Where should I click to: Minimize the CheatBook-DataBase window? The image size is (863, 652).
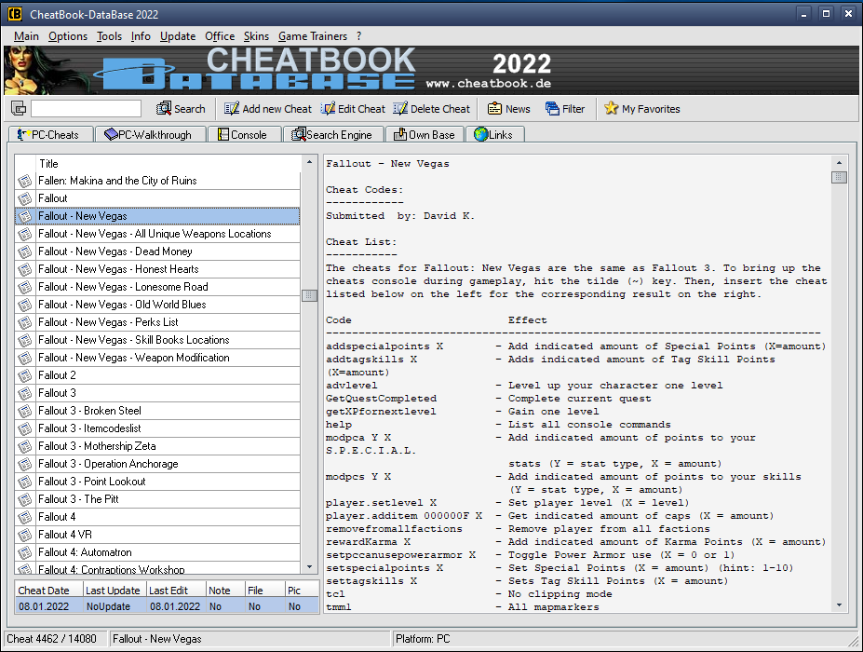click(x=804, y=14)
